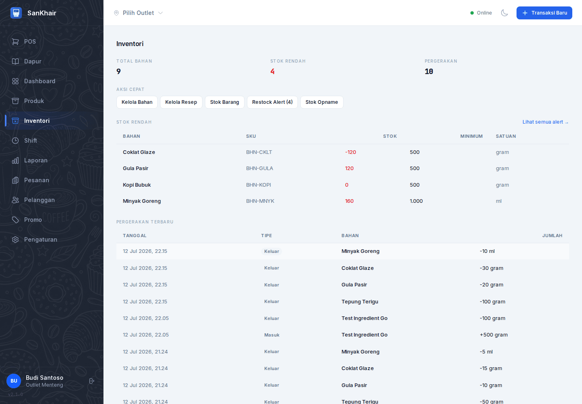Open Shift with the clock icon
The width and height of the screenshot is (582, 404).
coord(15,141)
